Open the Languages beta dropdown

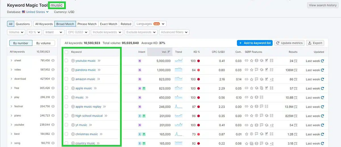151,24
